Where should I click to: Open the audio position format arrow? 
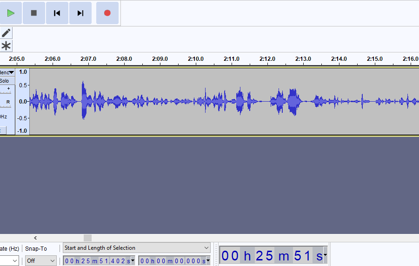tap(325, 255)
